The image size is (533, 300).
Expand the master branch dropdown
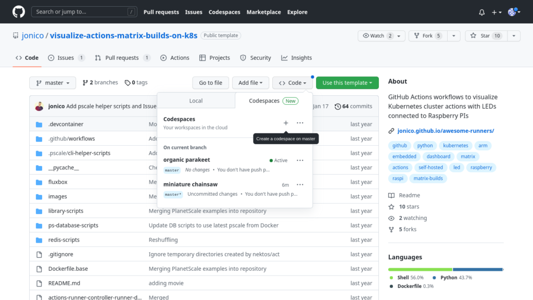[53, 83]
